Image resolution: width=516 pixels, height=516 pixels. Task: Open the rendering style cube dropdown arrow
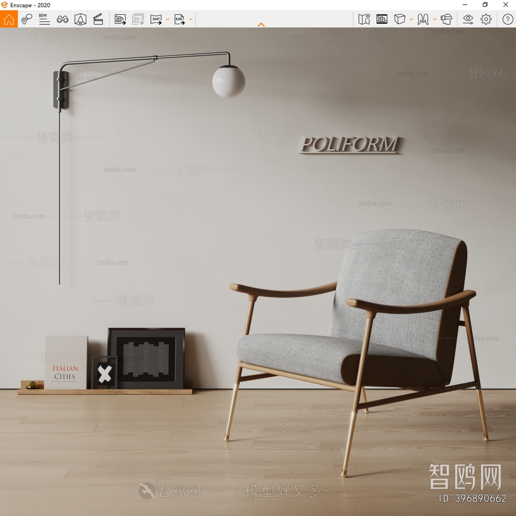pos(412,19)
